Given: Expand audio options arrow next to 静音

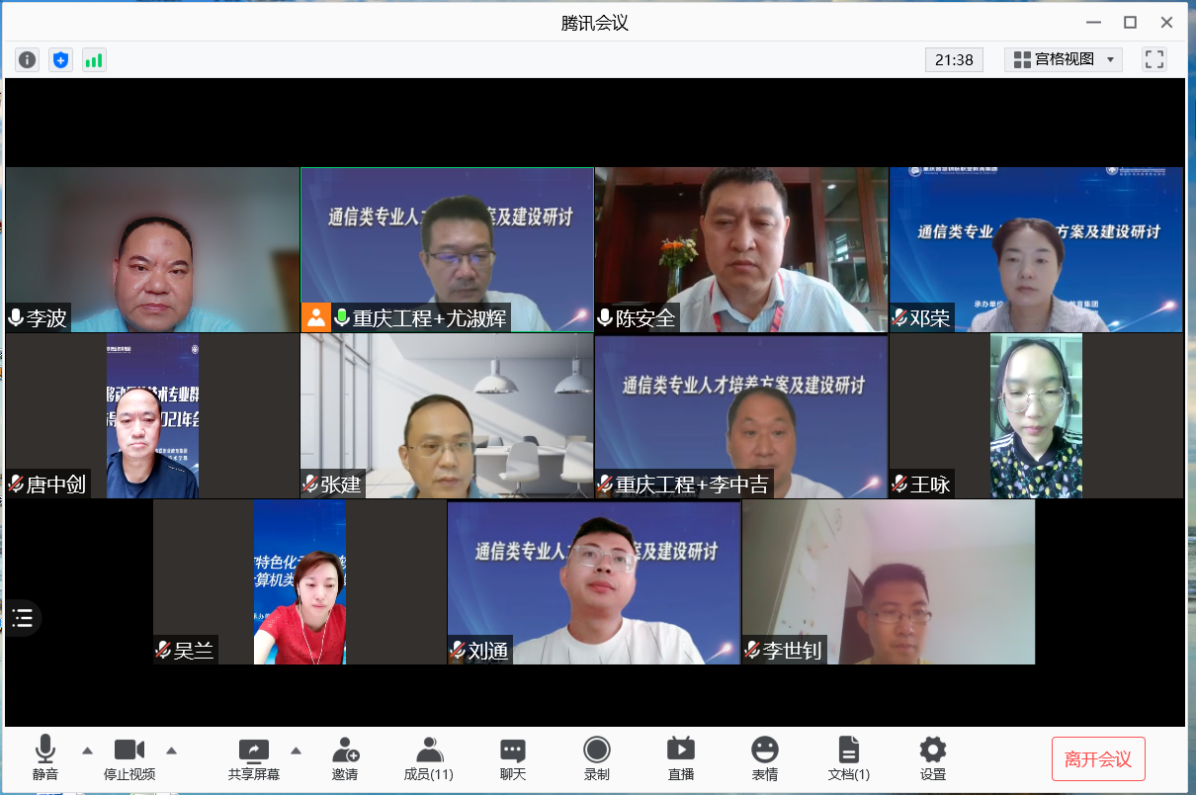Looking at the screenshot, I should [x=87, y=750].
